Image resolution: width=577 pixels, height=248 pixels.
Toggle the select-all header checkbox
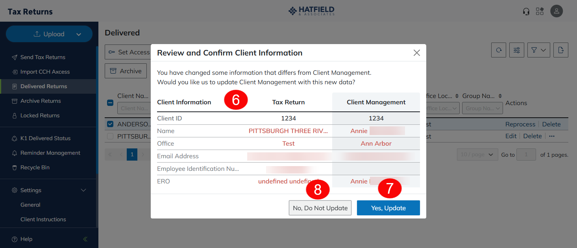click(111, 103)
